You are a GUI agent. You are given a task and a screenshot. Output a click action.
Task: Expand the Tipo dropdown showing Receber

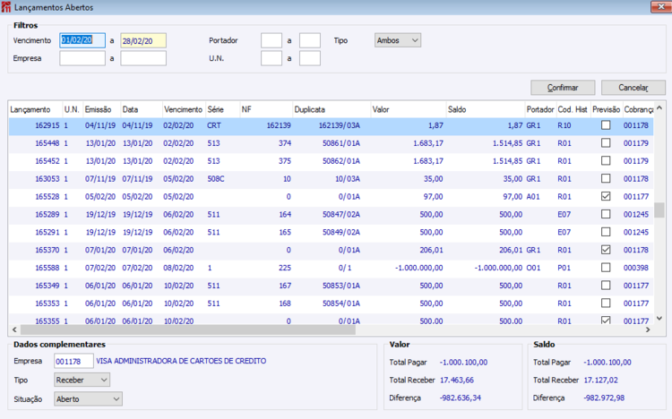click(82, 380)
